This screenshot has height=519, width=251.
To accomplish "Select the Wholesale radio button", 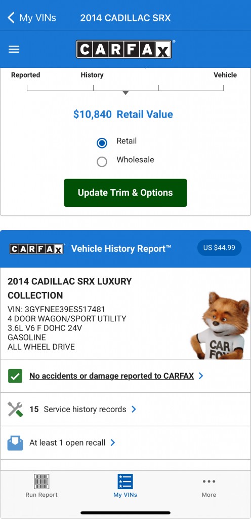I will point(102,162).
